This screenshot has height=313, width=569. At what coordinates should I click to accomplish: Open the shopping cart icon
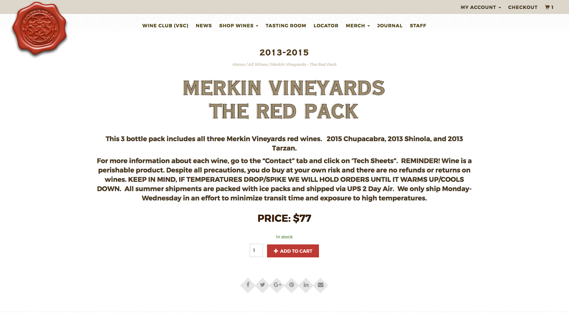pyautogui.click(x=549, y=7)
